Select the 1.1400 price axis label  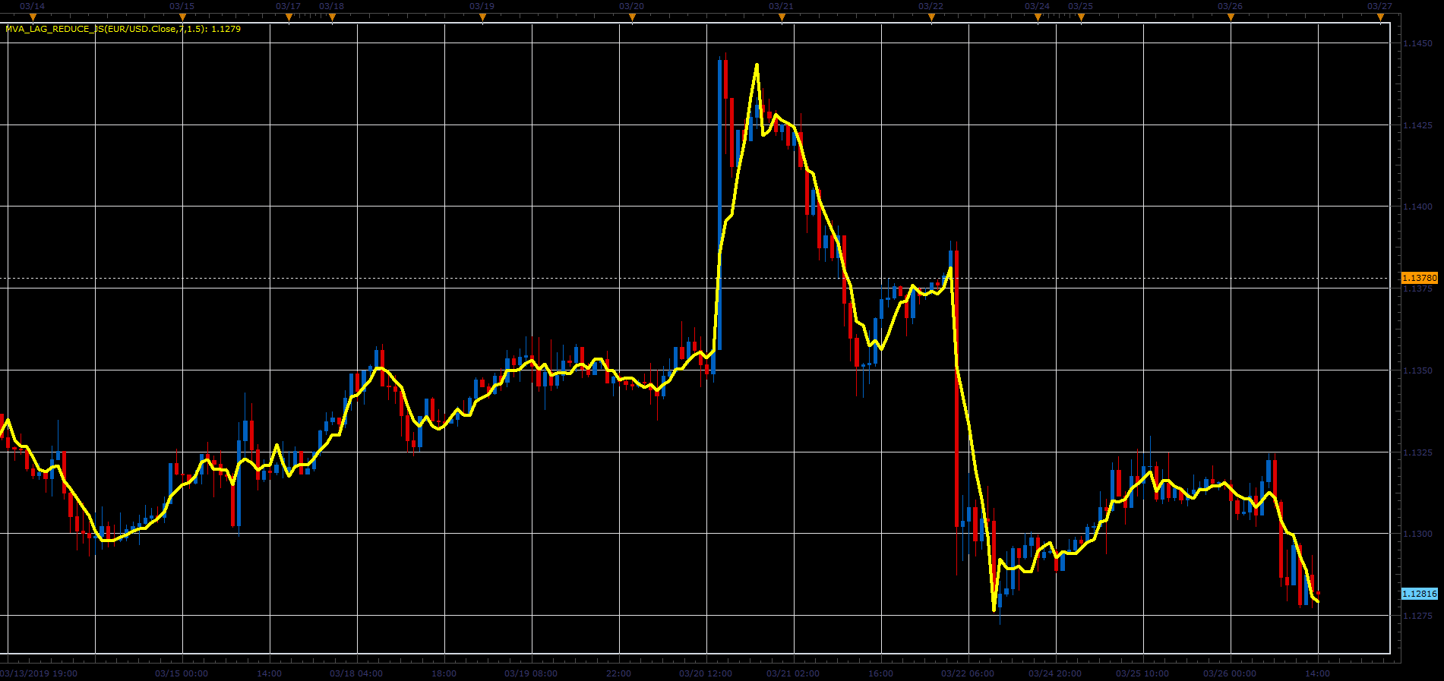pyautogui.click(x=1417, y=207)
